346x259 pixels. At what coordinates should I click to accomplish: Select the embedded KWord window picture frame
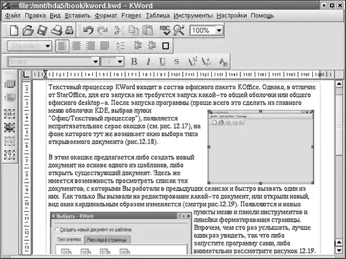pos(261,147)
